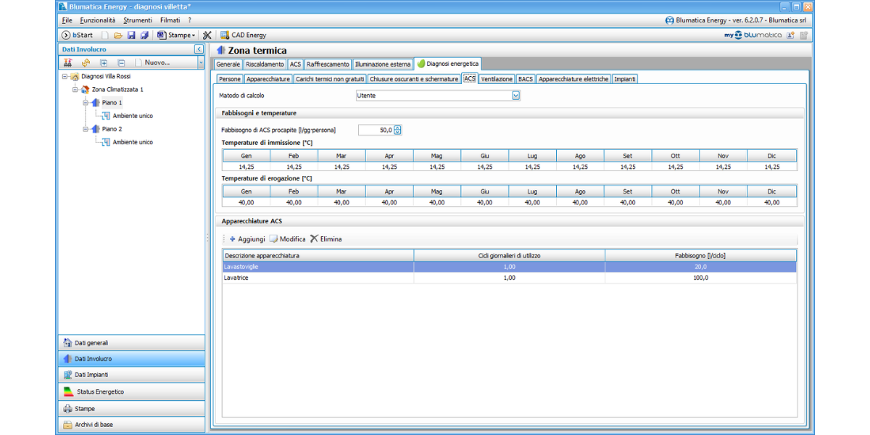Click the collapse-all minus icon in Dati Involucro
The width and height of the screenshot is (870, 435).
[x=121, y=63]
